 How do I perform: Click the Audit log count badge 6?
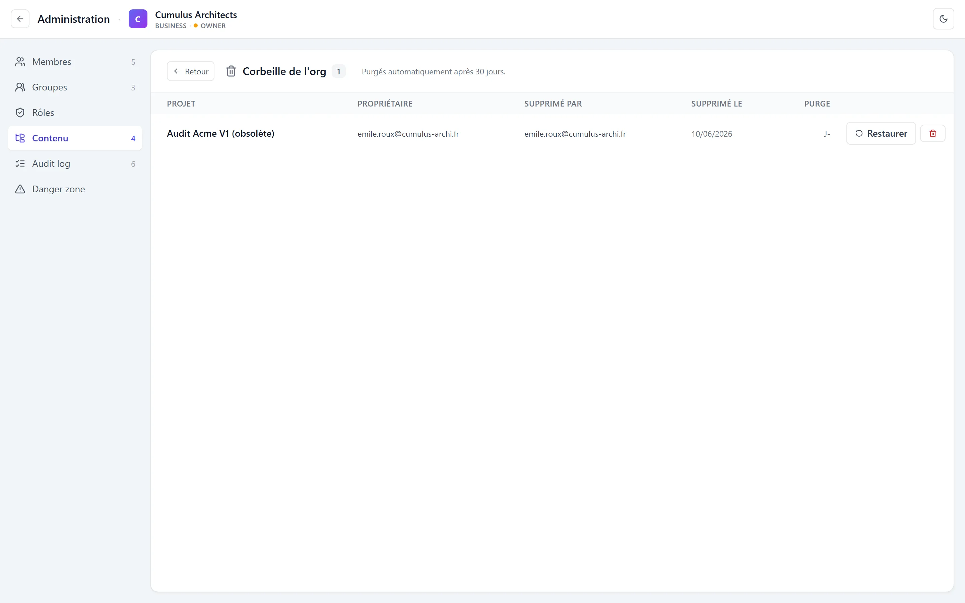click(133, 164)
